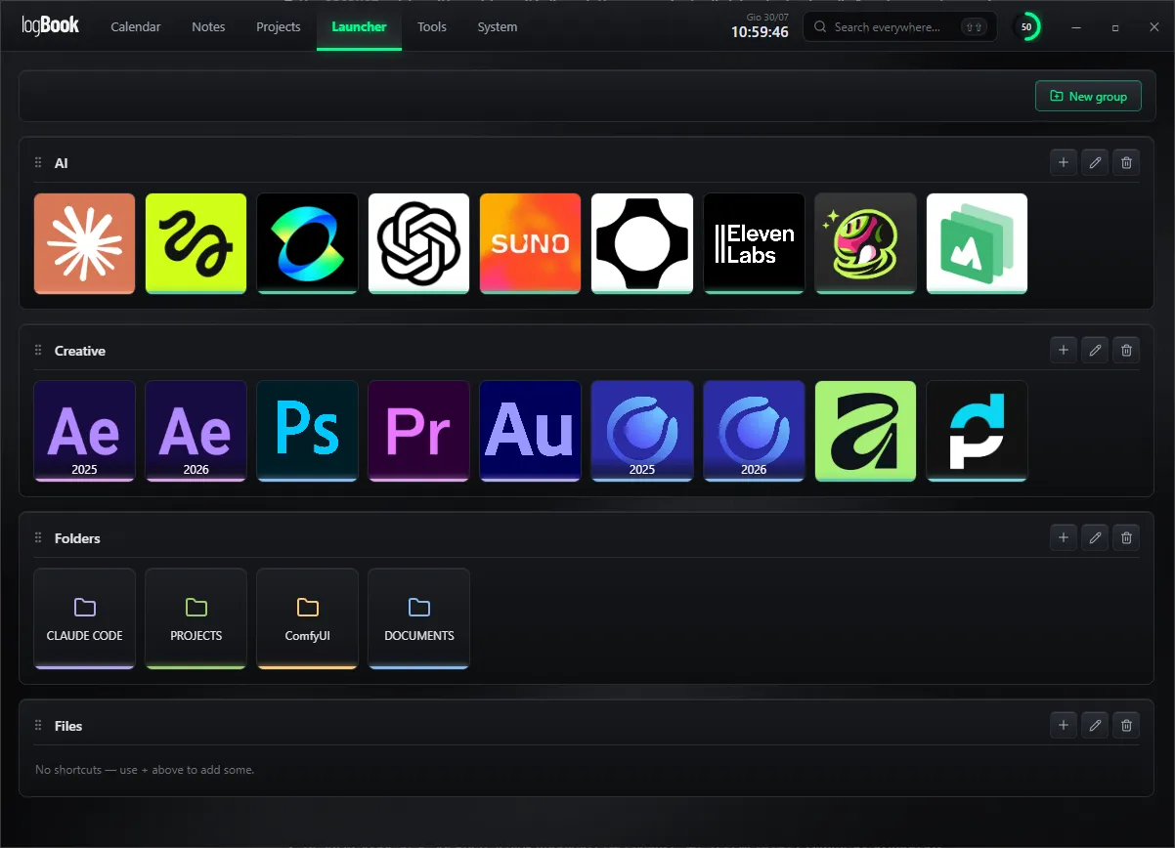Image resolution: width=1175 pixels, height=848 pixels.
Task: Rename the Creative group with pencil icon
Action: coord(1096,350)
